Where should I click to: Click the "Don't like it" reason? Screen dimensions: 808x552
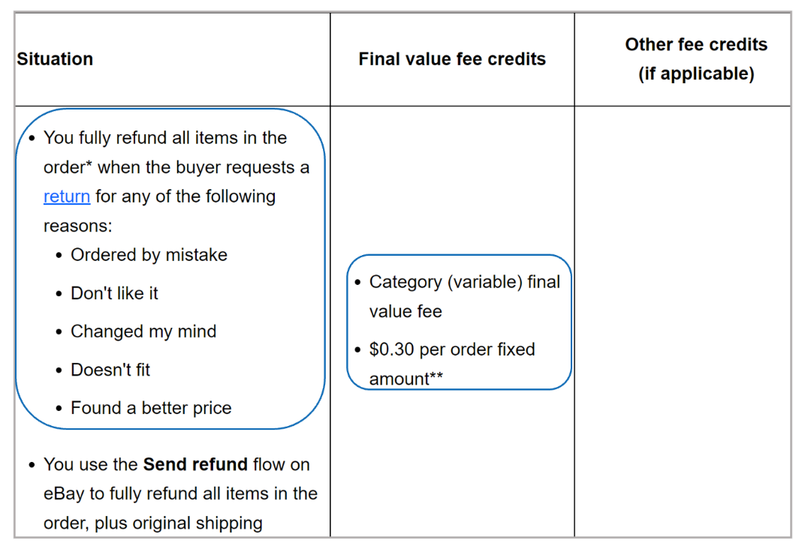coord(114,293)
